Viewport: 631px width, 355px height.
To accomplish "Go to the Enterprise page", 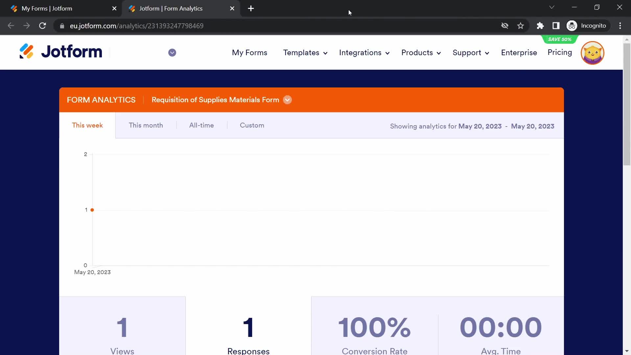I will point(519,53).
